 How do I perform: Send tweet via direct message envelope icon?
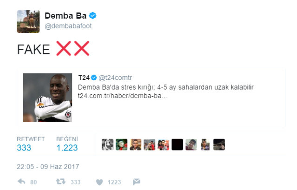tap(136, 182)
